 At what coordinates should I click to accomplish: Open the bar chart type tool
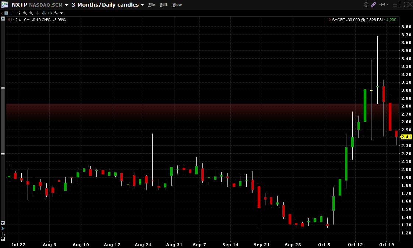[x=13, y=13]
